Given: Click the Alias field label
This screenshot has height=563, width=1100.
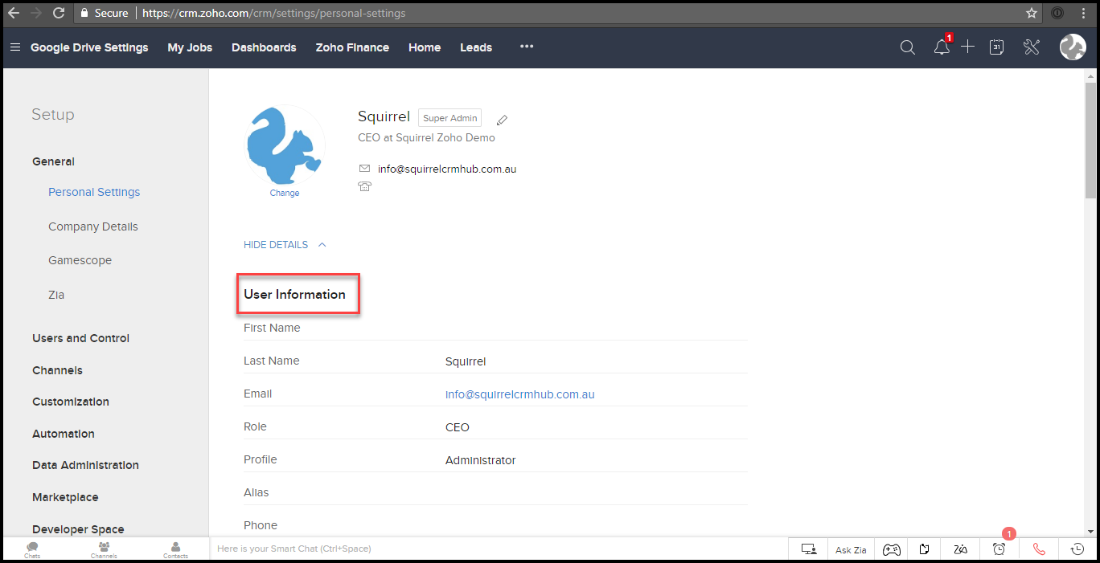Looking at the screenshot, I should pos(257,492).
